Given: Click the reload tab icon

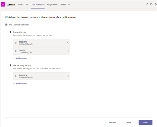Looking at the screenshot, I should pos(151,5).
